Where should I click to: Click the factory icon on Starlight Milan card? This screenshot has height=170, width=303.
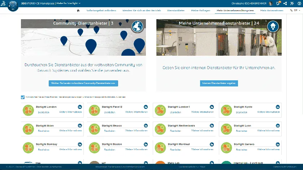(80, 126)
